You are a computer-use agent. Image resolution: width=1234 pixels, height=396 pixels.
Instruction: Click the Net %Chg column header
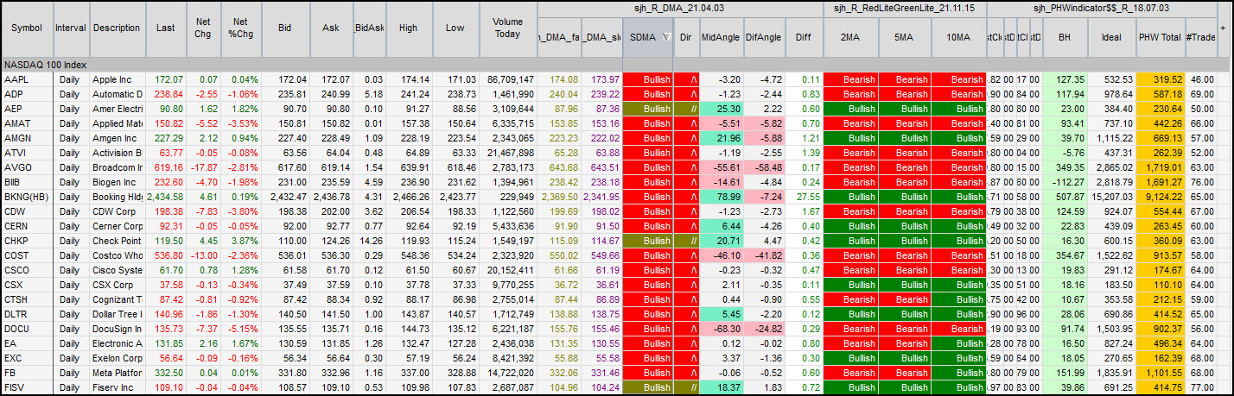pos(241,28)
